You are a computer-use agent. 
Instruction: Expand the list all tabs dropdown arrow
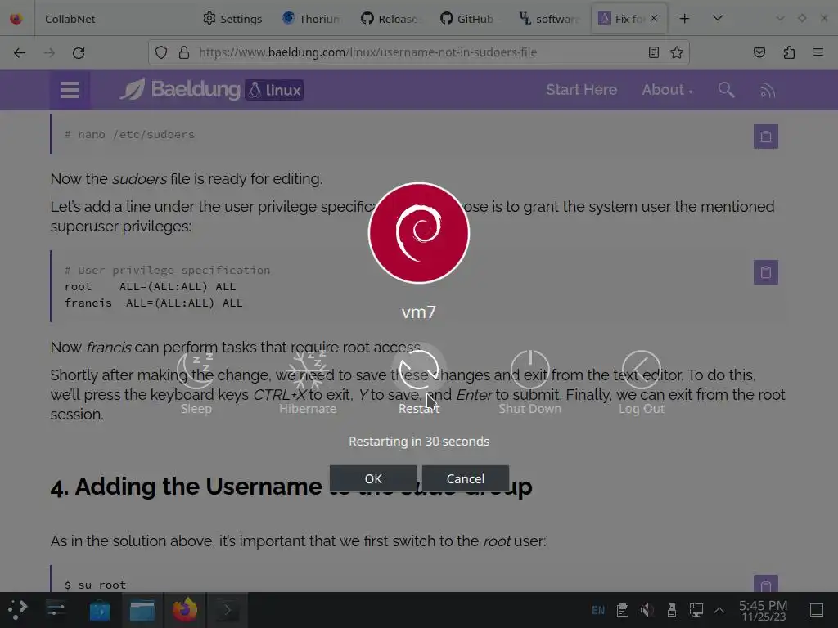pyautogui.click(x=718, y=18)
